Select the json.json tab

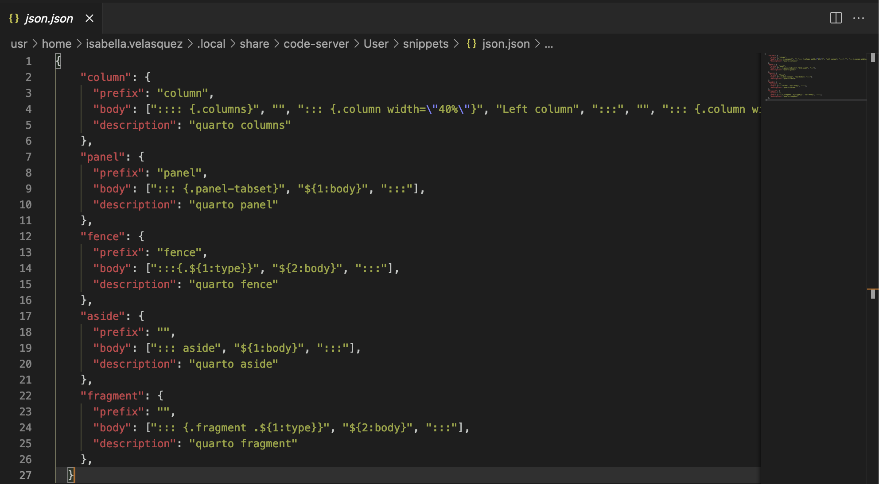pos(49,18)
